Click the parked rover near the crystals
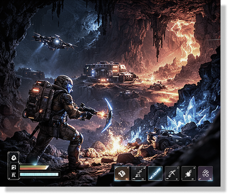228x194 pixels. tap(168, 139)
